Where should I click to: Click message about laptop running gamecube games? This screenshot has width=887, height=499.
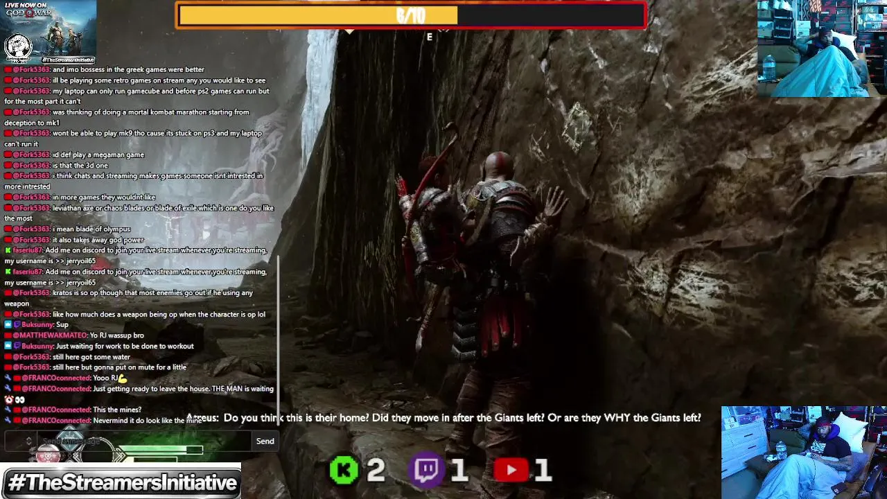click(137, 96)
